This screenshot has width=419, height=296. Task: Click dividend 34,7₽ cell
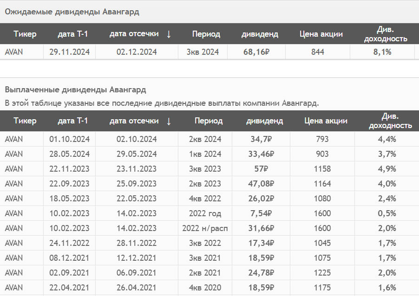click(261, 139)
